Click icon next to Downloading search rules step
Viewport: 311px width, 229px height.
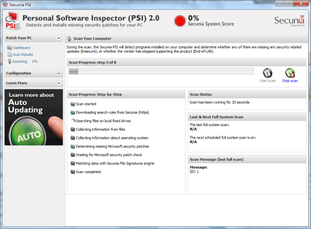[73, 113]
